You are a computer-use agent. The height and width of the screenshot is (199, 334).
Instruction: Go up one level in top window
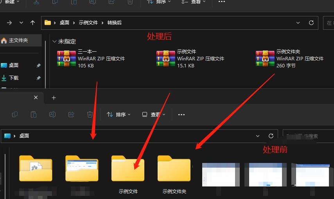(32, 23)
